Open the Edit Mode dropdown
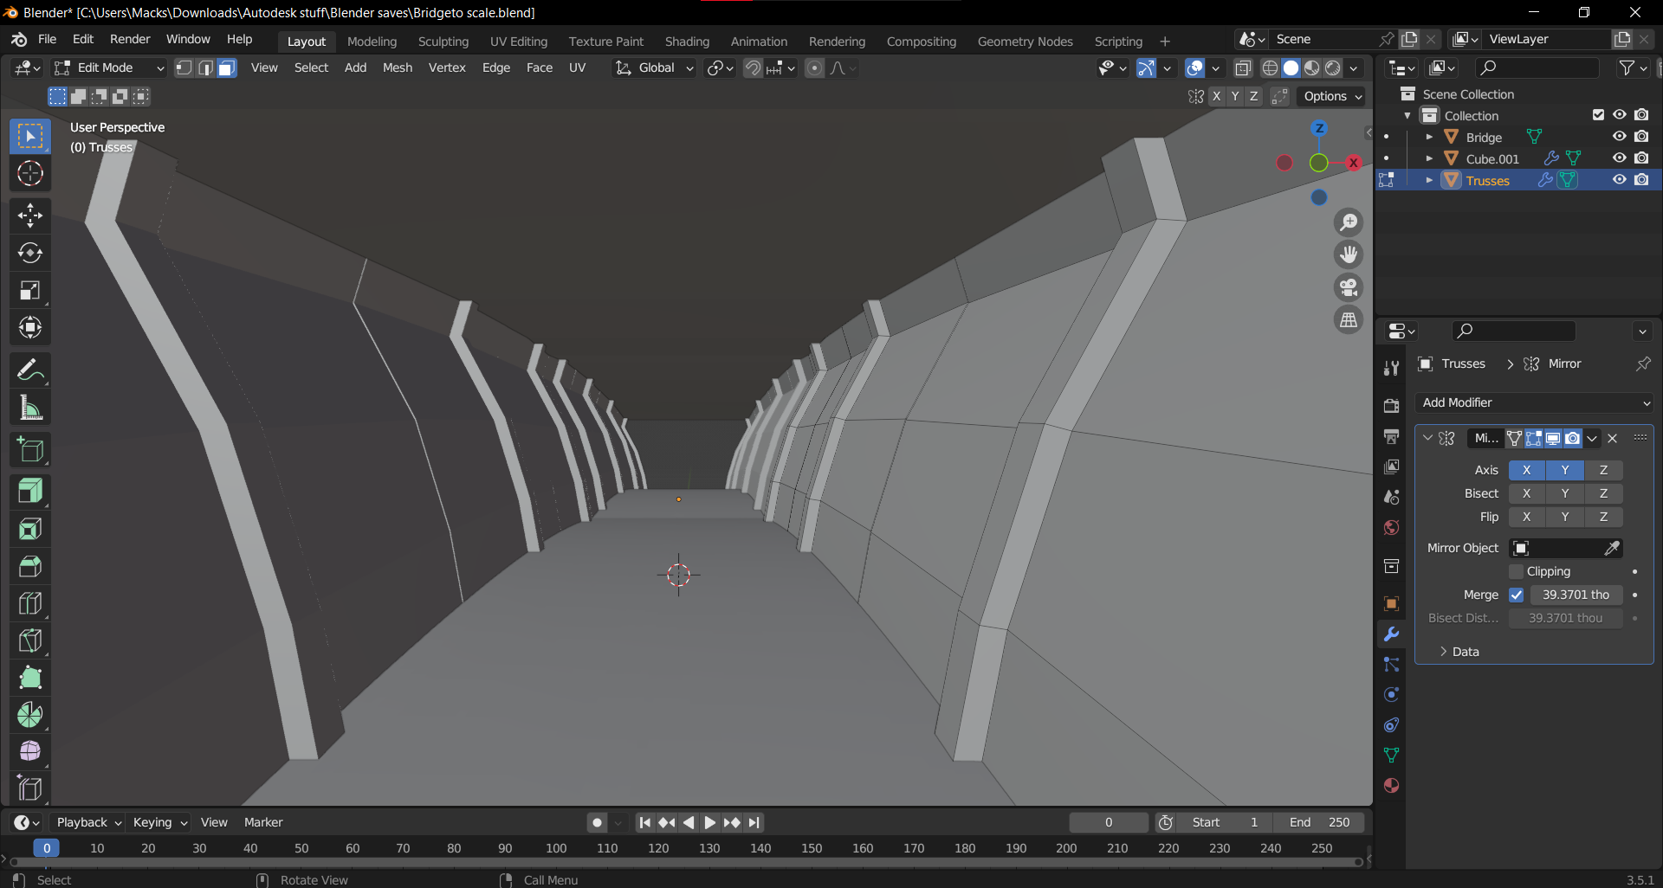 pyautogui.click(x=108, y=68)
